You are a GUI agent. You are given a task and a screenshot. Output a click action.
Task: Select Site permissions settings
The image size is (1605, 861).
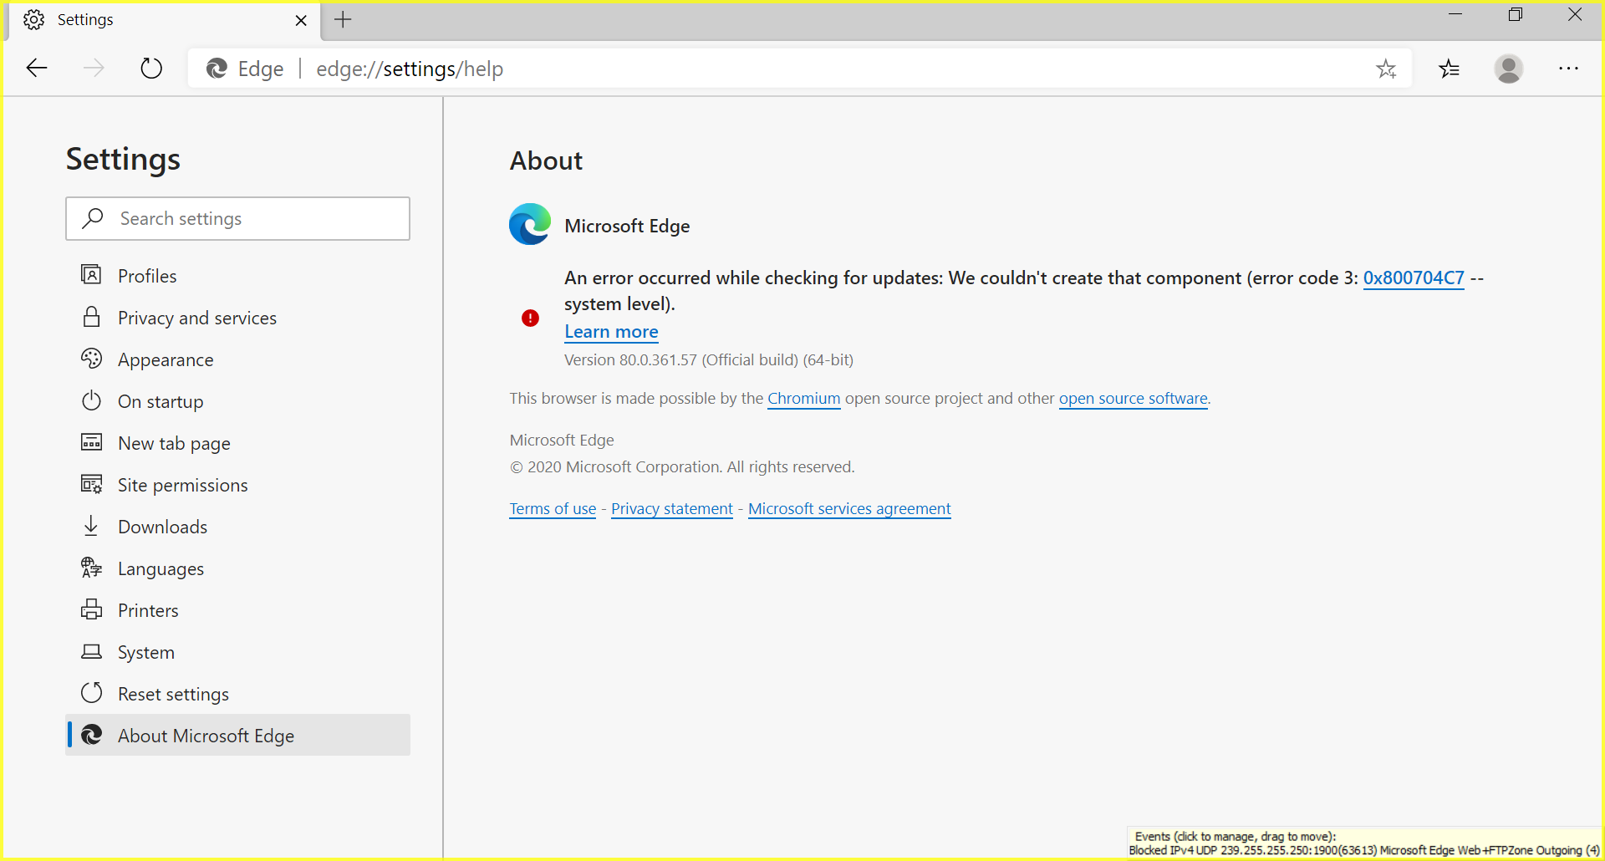237,484
